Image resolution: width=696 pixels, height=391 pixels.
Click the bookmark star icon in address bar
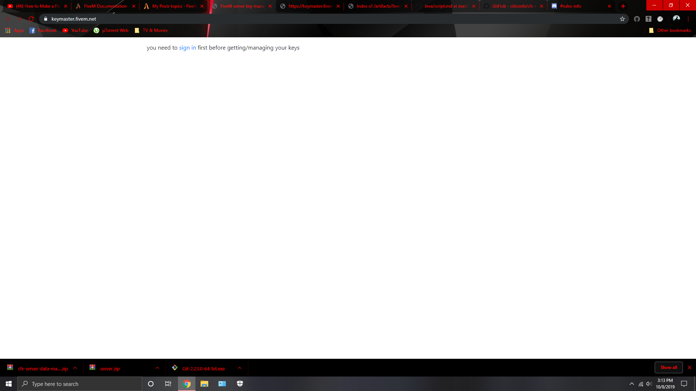pyautogui.click(x=622, y=19)
